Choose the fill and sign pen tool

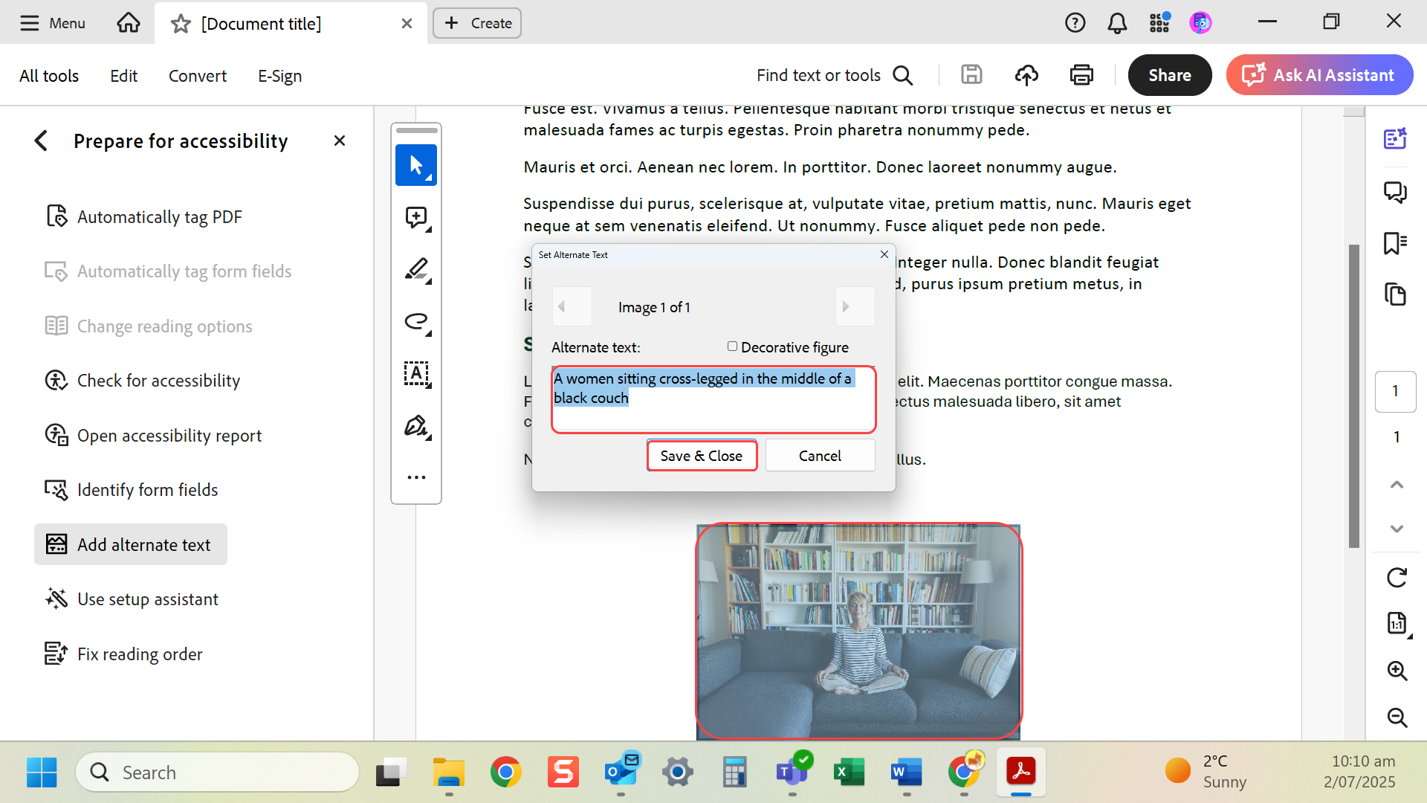pos(416,426)
